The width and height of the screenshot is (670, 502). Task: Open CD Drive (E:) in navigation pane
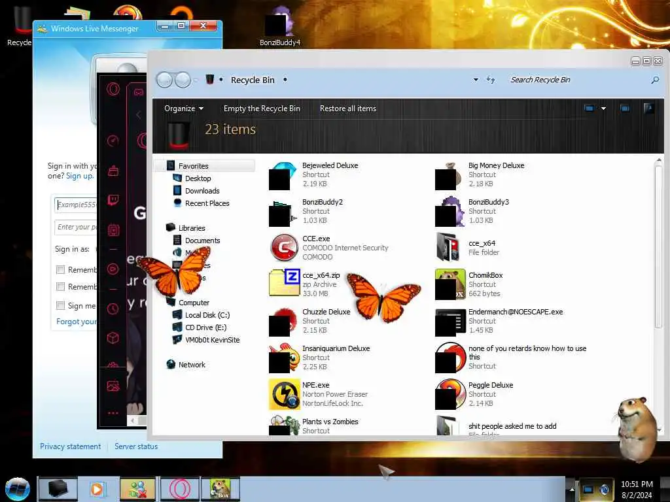click(x=205, y=327)
